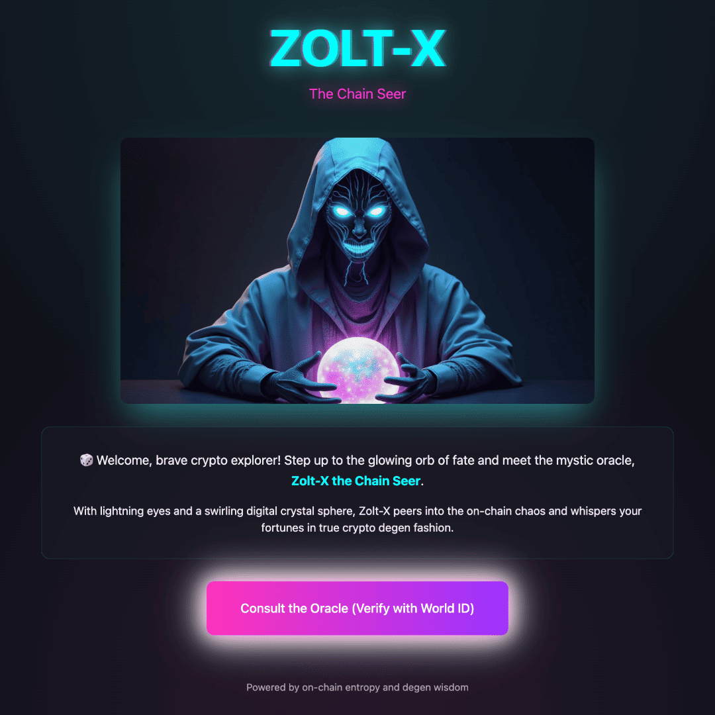Click the neon ZOLT-X title
Viewport: 715px width, 715px height.
click(x=358, y=48)
